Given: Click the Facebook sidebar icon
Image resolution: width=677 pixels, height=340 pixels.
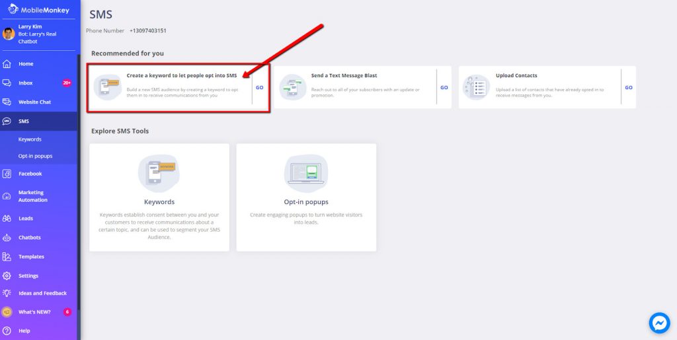Looking at the screenshot, I should [7, 174].
